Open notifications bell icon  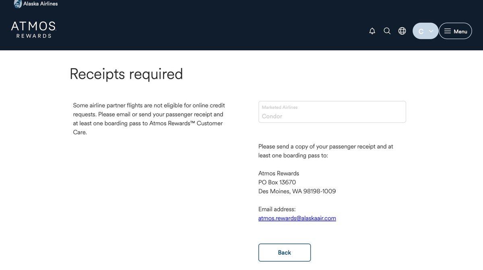[372, 31]
